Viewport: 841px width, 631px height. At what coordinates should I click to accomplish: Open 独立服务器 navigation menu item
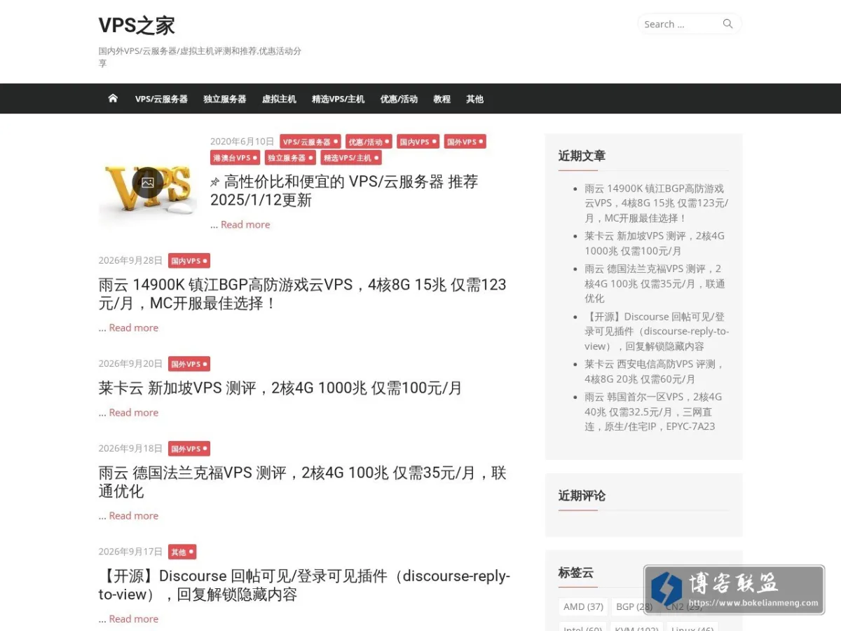tap(225, 99)
